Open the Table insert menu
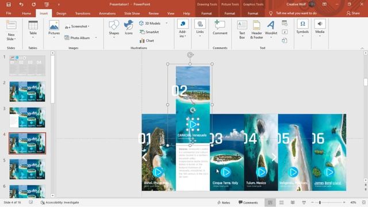Image resolution: width=368 pixels, height=207 pixels. point(33,29)
